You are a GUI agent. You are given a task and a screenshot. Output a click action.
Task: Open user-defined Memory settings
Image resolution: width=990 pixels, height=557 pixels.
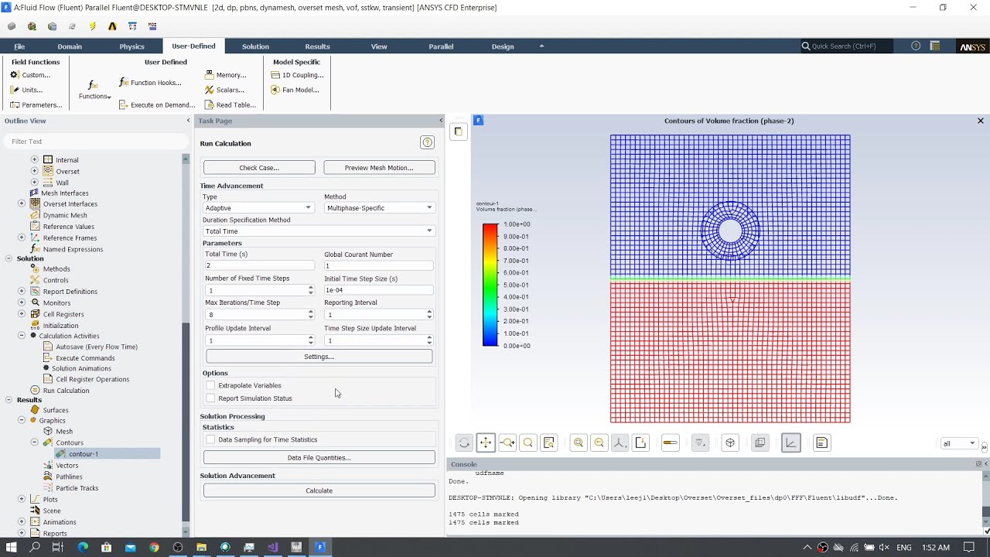[x=225, y=75]
